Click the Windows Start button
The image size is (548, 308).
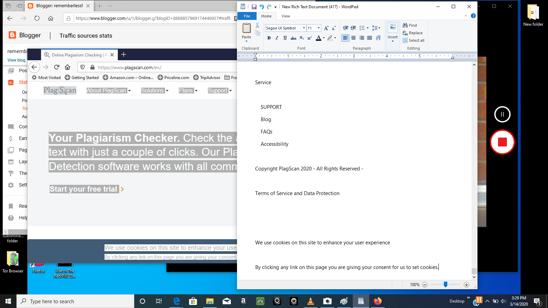pos(8,301)
